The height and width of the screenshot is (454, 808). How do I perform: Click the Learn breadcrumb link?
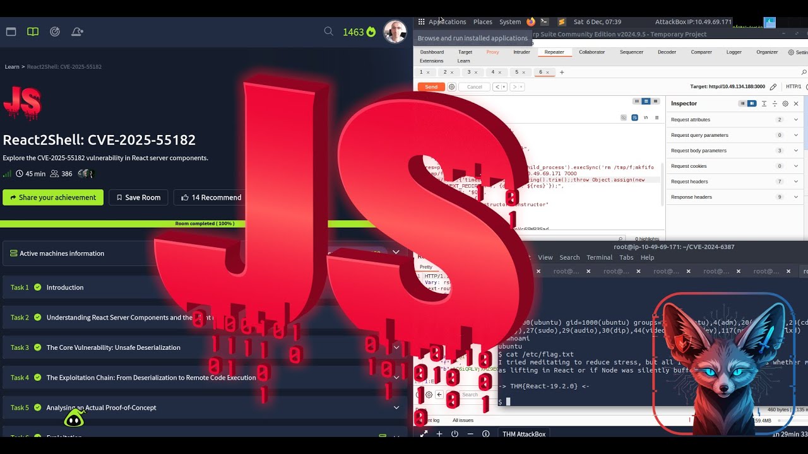click(x=12, y=66)
